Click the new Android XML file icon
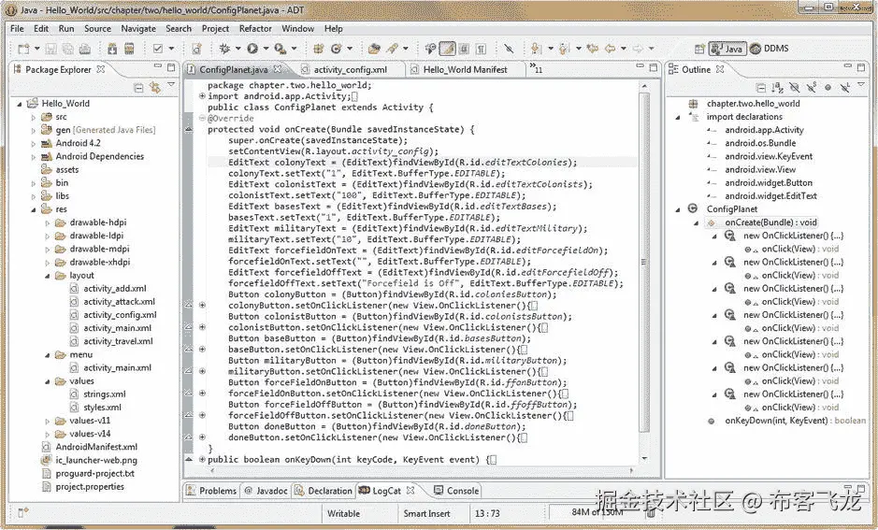This screenshot has height=530, width=878. tap(196, 49)
